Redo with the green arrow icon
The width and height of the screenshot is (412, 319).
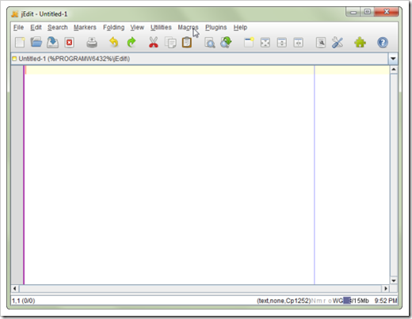[131, 42]
